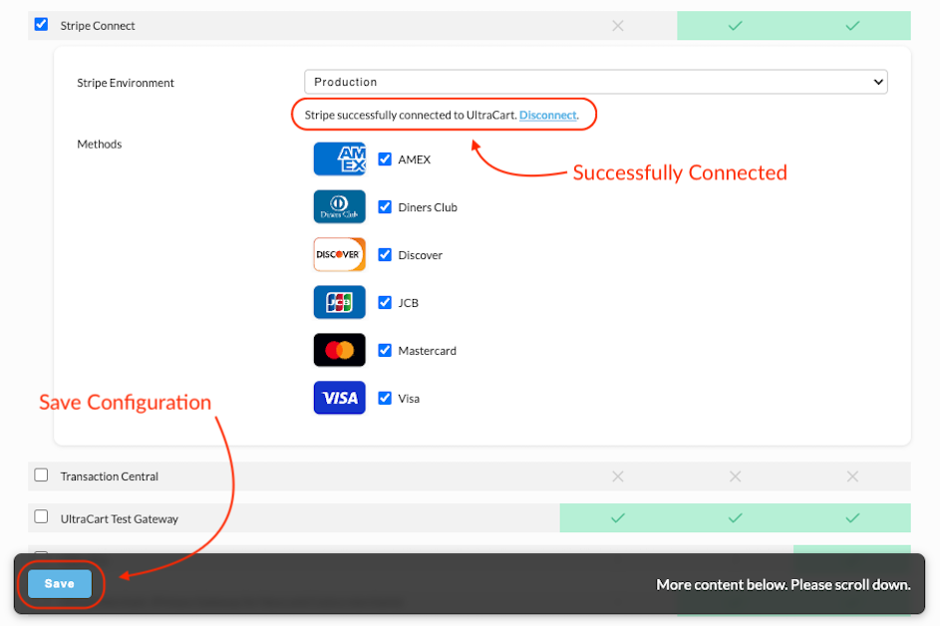The width and height of the screenshot is (940, 626).
Task: Uncheck the Visa payment method
Action: pyautogui.click(x=385, y=398)
